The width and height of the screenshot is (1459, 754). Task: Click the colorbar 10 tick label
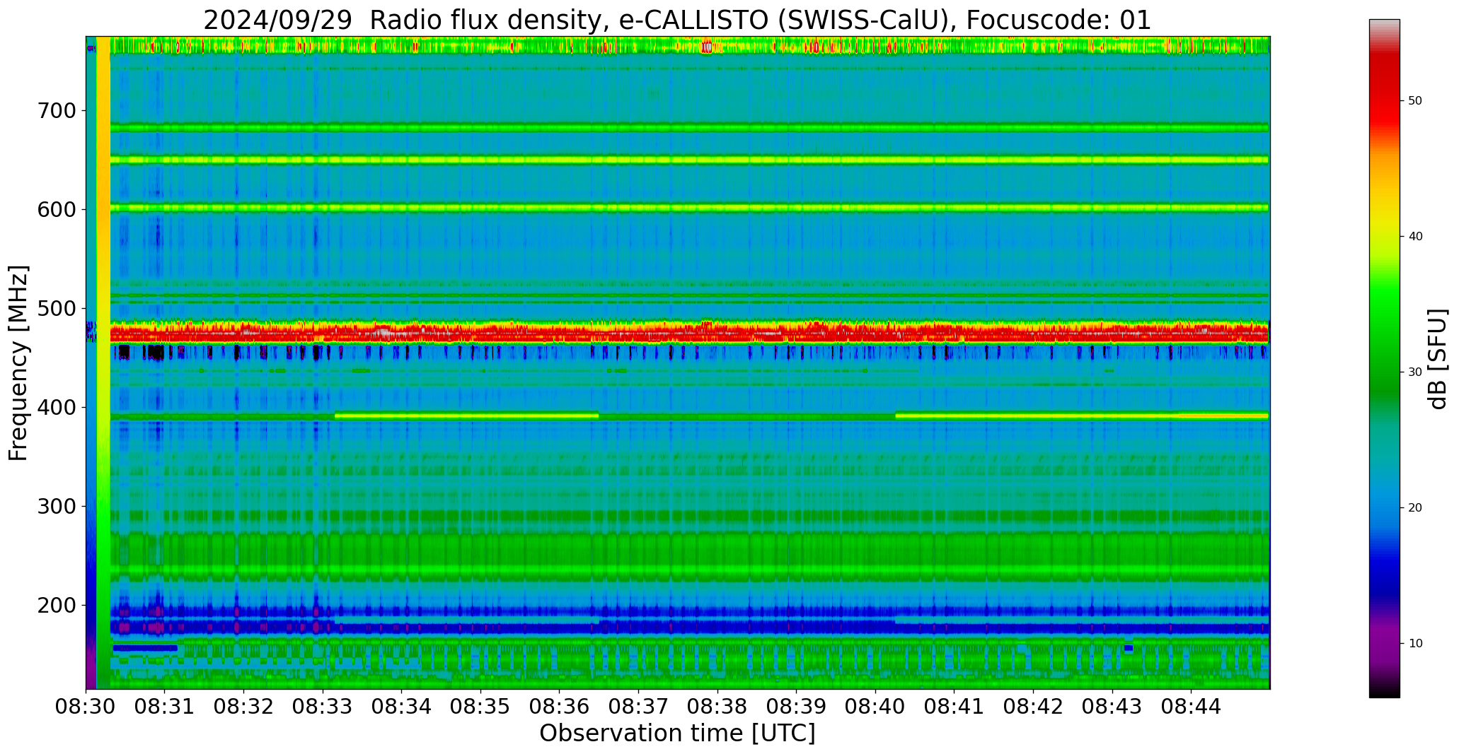point(1415,644)
